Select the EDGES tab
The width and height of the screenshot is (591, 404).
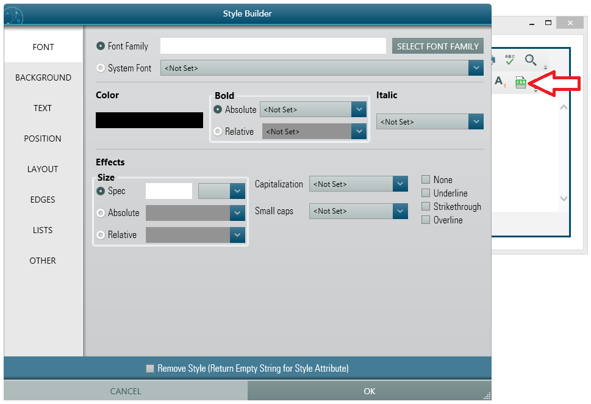click(x=42, y=200)
